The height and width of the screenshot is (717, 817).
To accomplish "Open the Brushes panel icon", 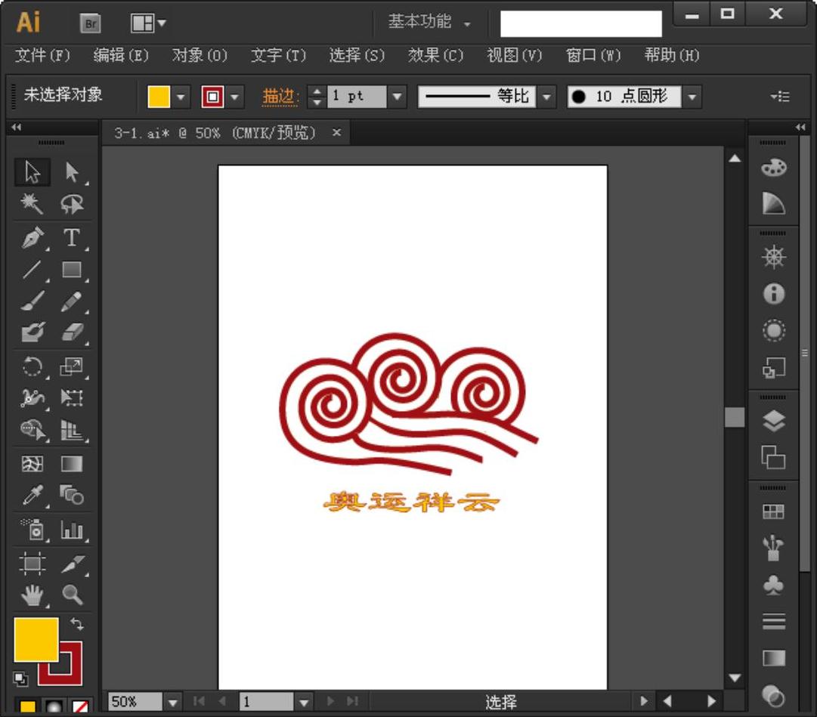I will pos(774,548).
